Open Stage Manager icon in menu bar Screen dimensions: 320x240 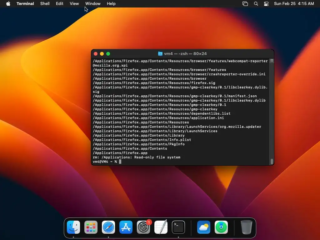pos(245,4)
